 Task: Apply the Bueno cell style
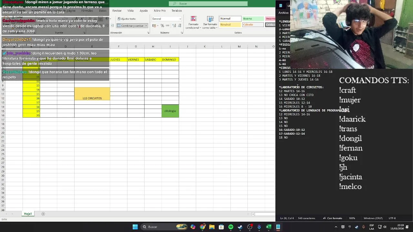[253, 19]
